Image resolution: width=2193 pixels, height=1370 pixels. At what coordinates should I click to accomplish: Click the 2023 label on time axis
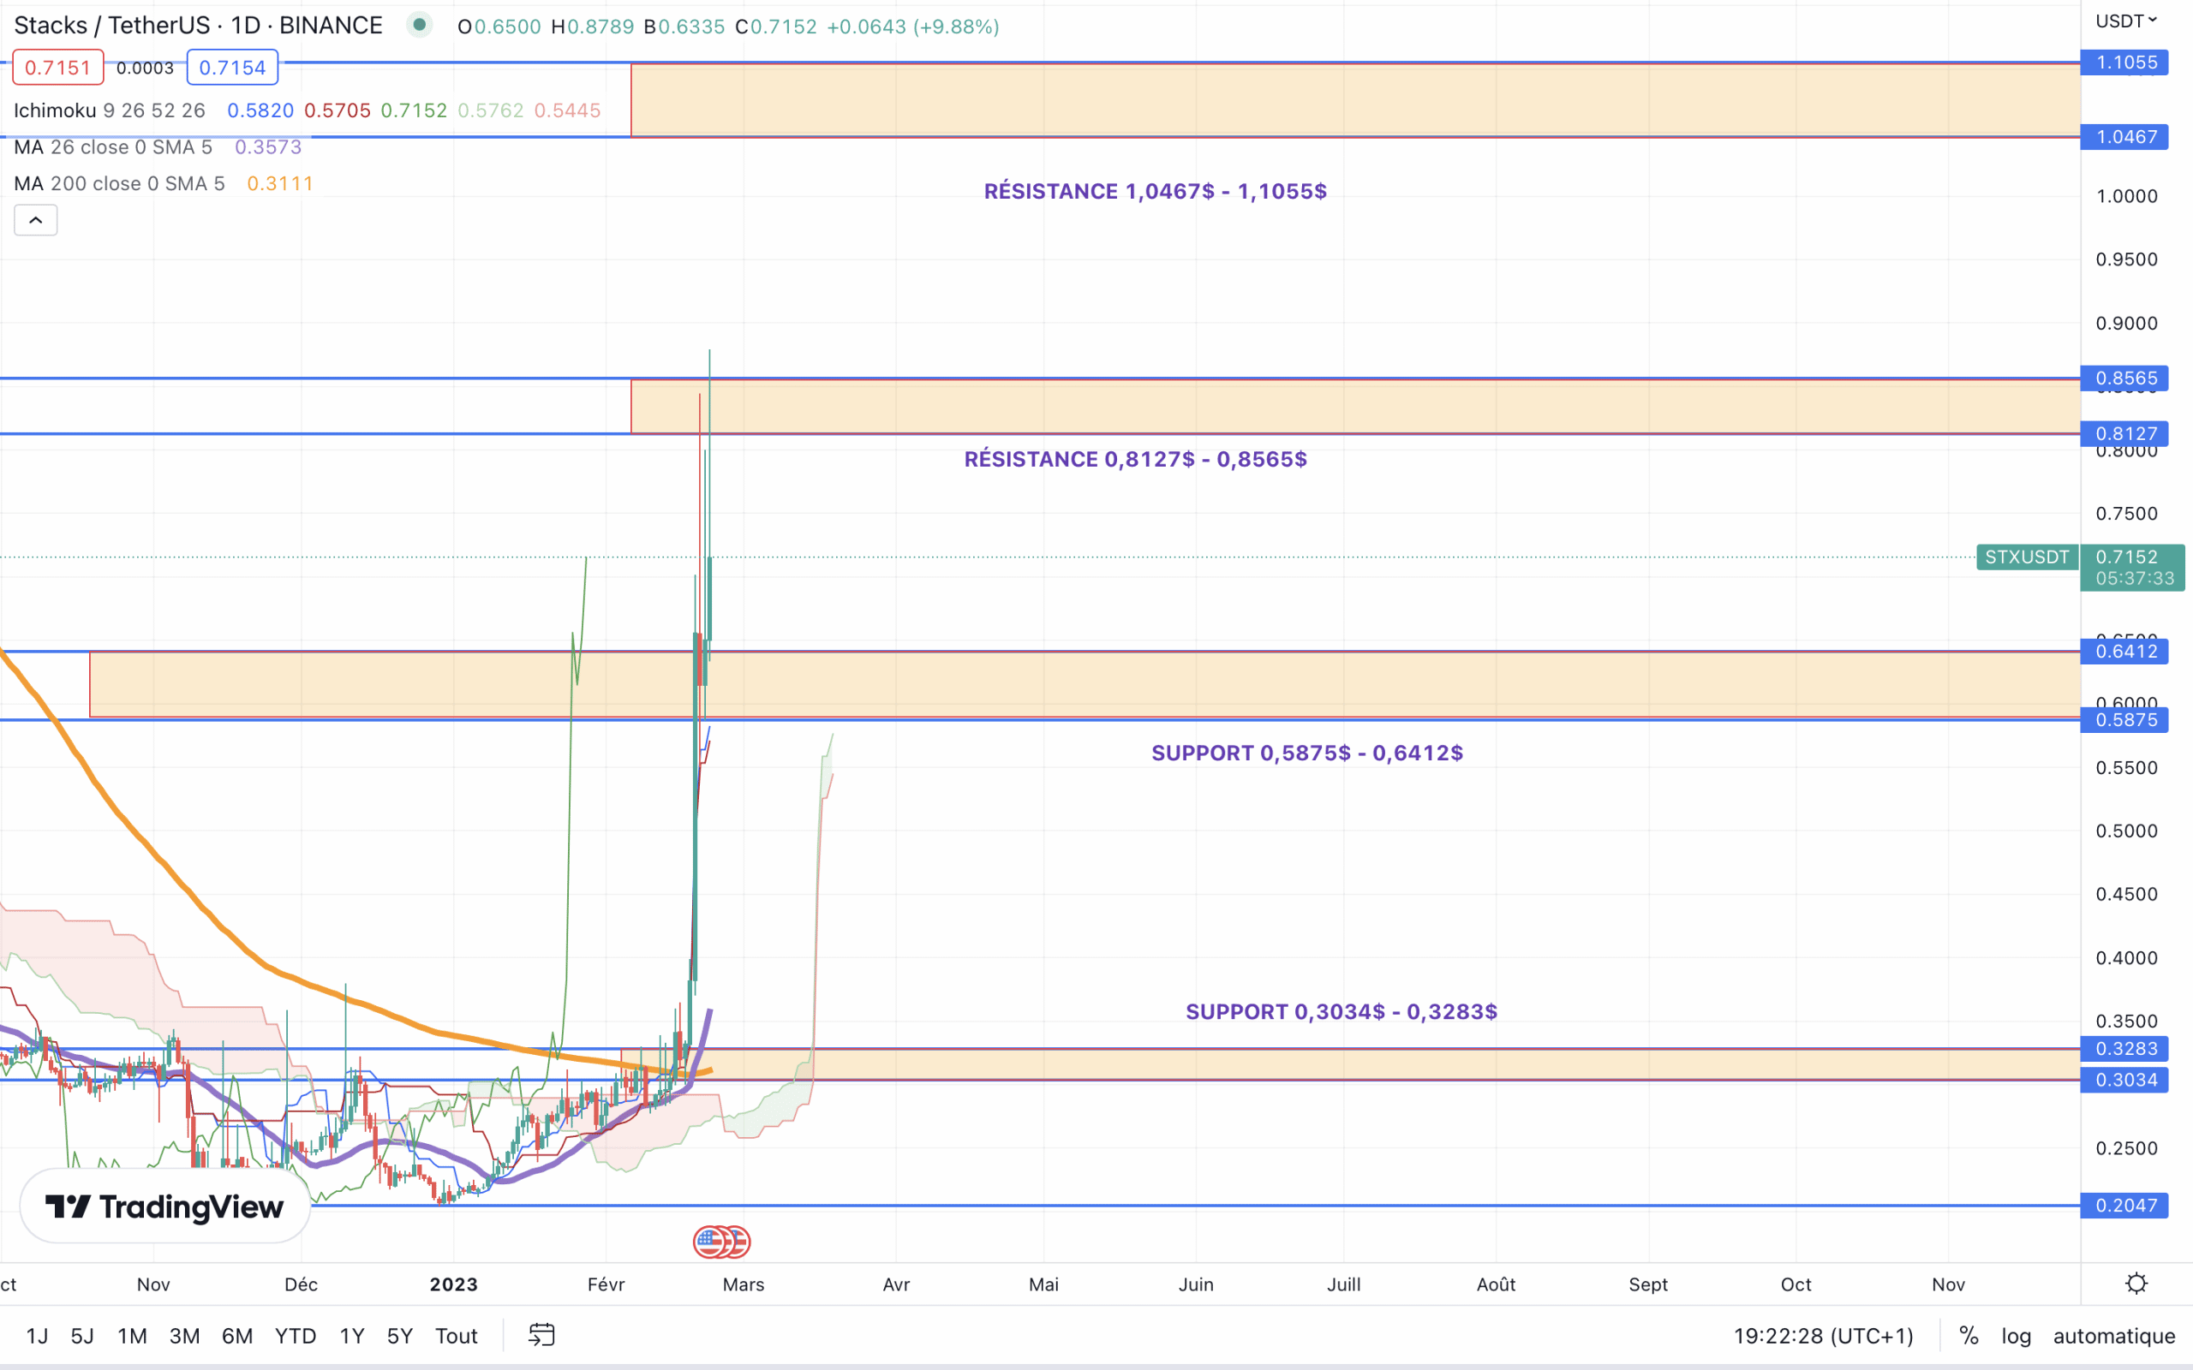pyautogui.click(x=454, y=1284)
